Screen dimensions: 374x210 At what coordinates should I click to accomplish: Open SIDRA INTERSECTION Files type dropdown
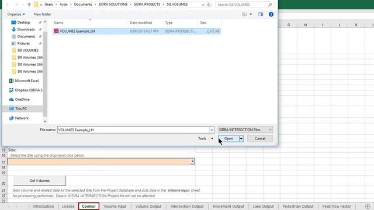pyautogui.click(x=245, y=129)
